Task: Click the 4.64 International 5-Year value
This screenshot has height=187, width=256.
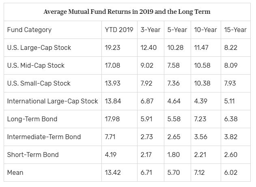Action: [174, 101]
